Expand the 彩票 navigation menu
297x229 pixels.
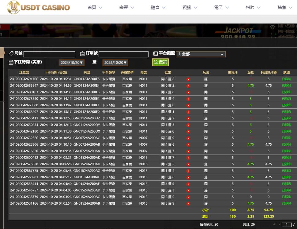126,8
